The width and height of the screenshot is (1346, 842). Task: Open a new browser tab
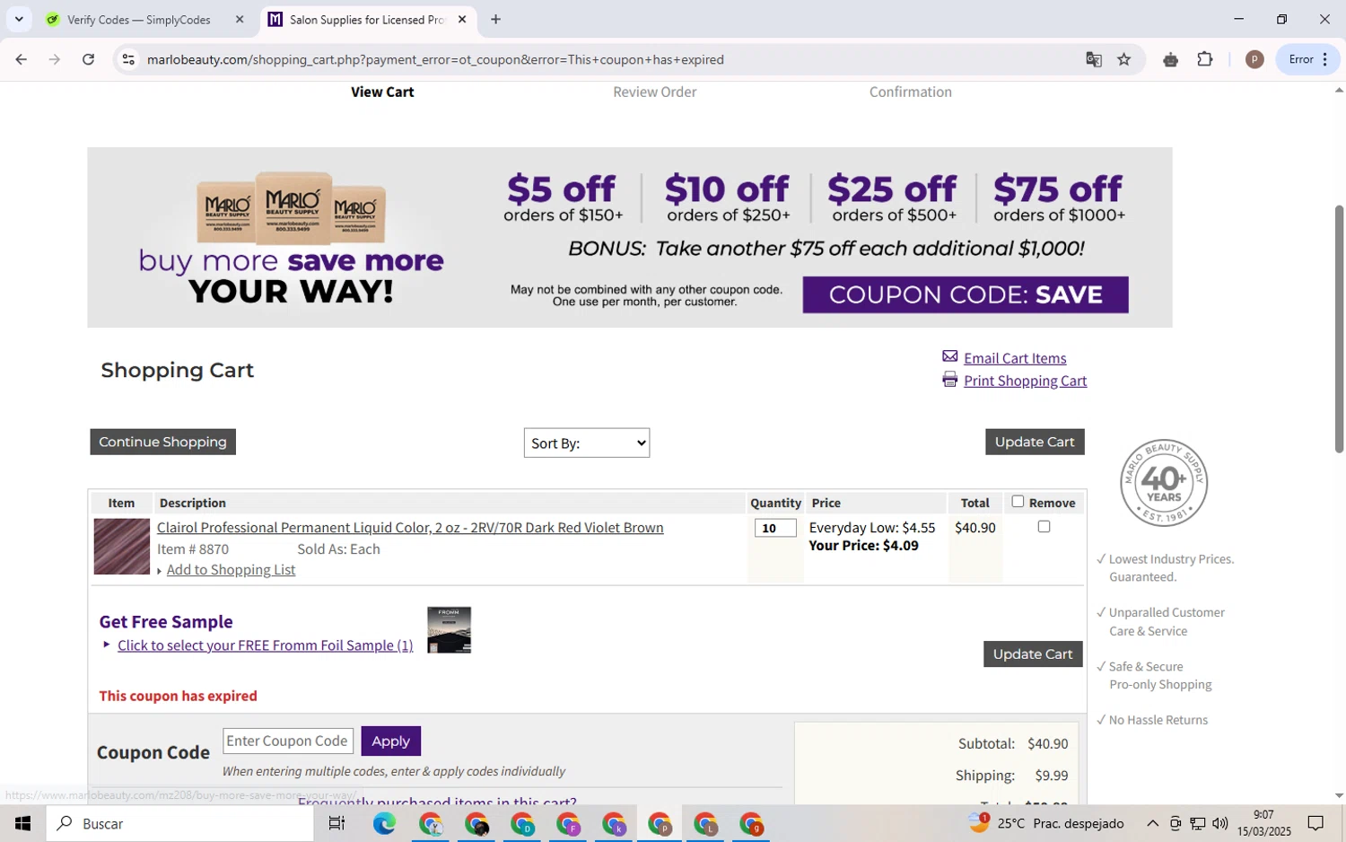coord(495,19)
